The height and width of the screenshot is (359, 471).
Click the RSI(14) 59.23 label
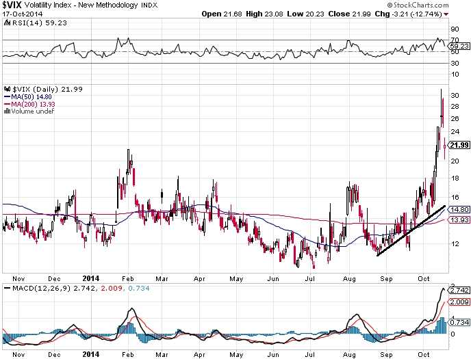coord(39,23)
